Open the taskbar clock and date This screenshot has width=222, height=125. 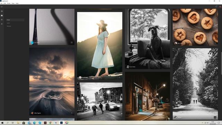click(x=213, y=123)
